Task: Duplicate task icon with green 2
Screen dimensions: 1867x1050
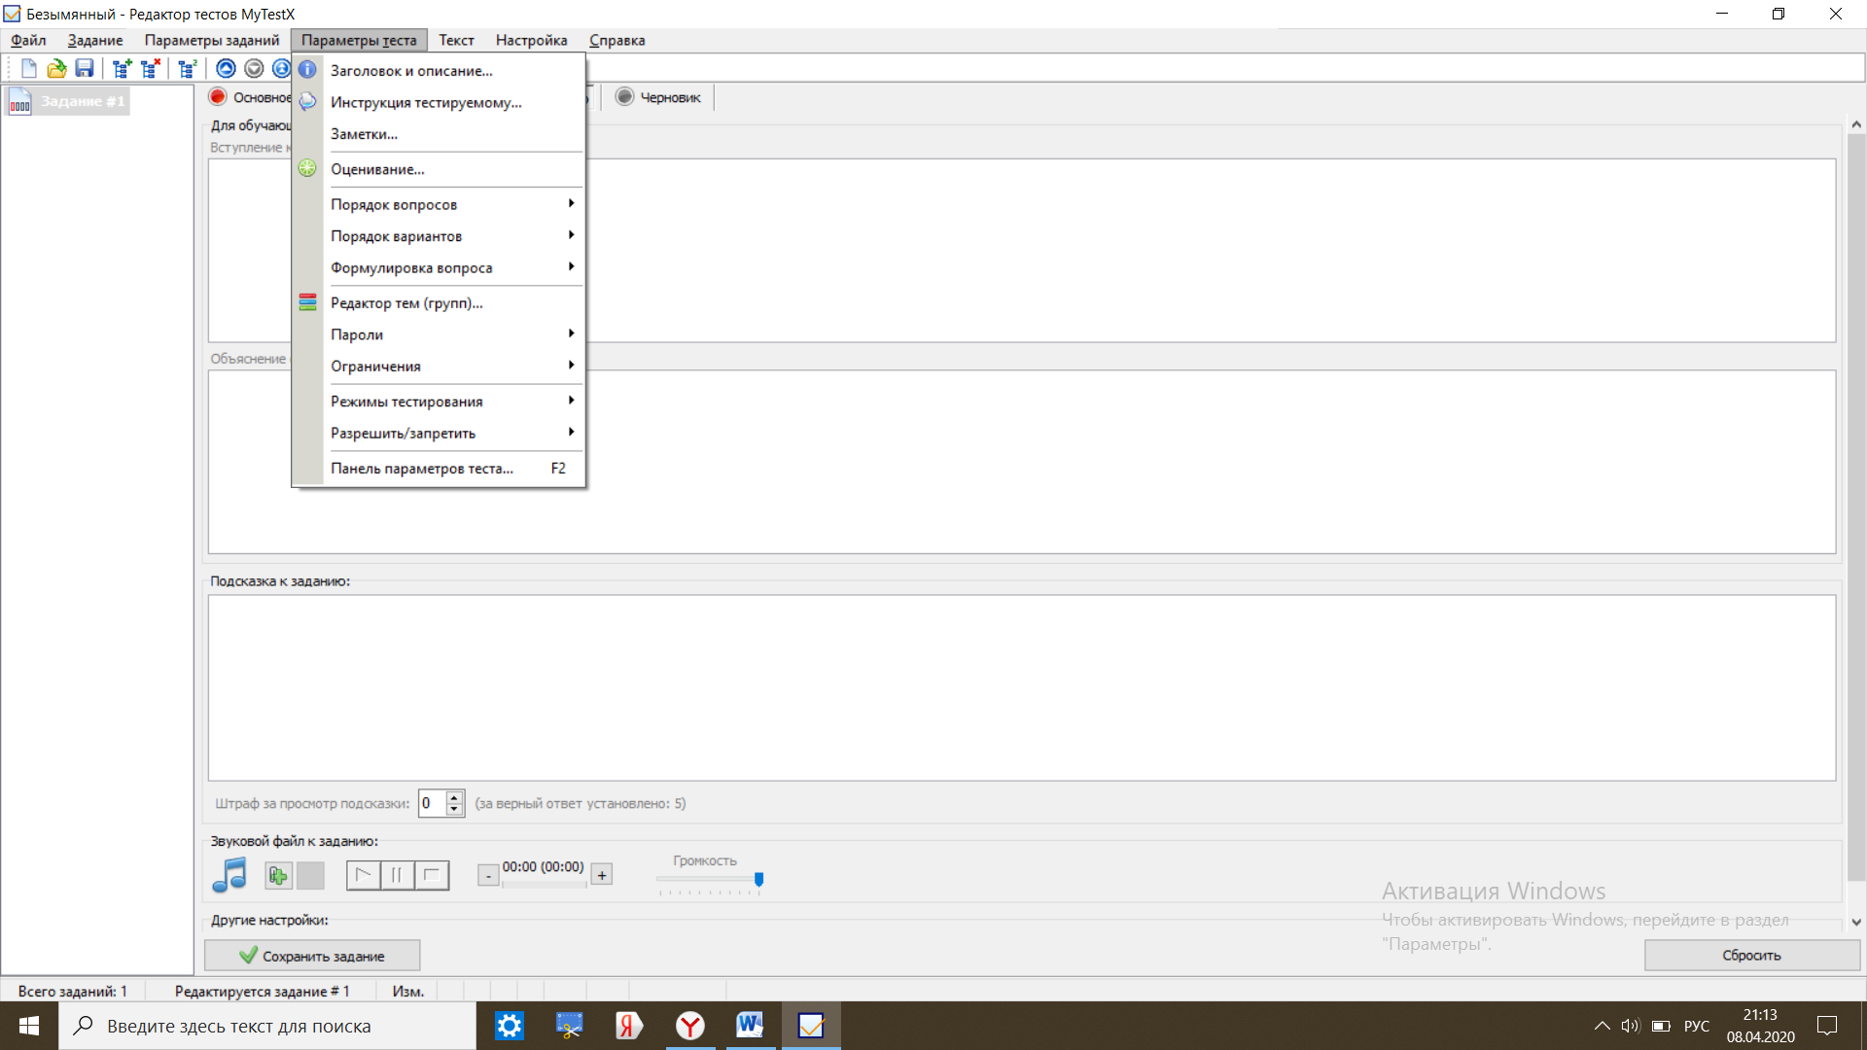Action: tap(187, 68)
